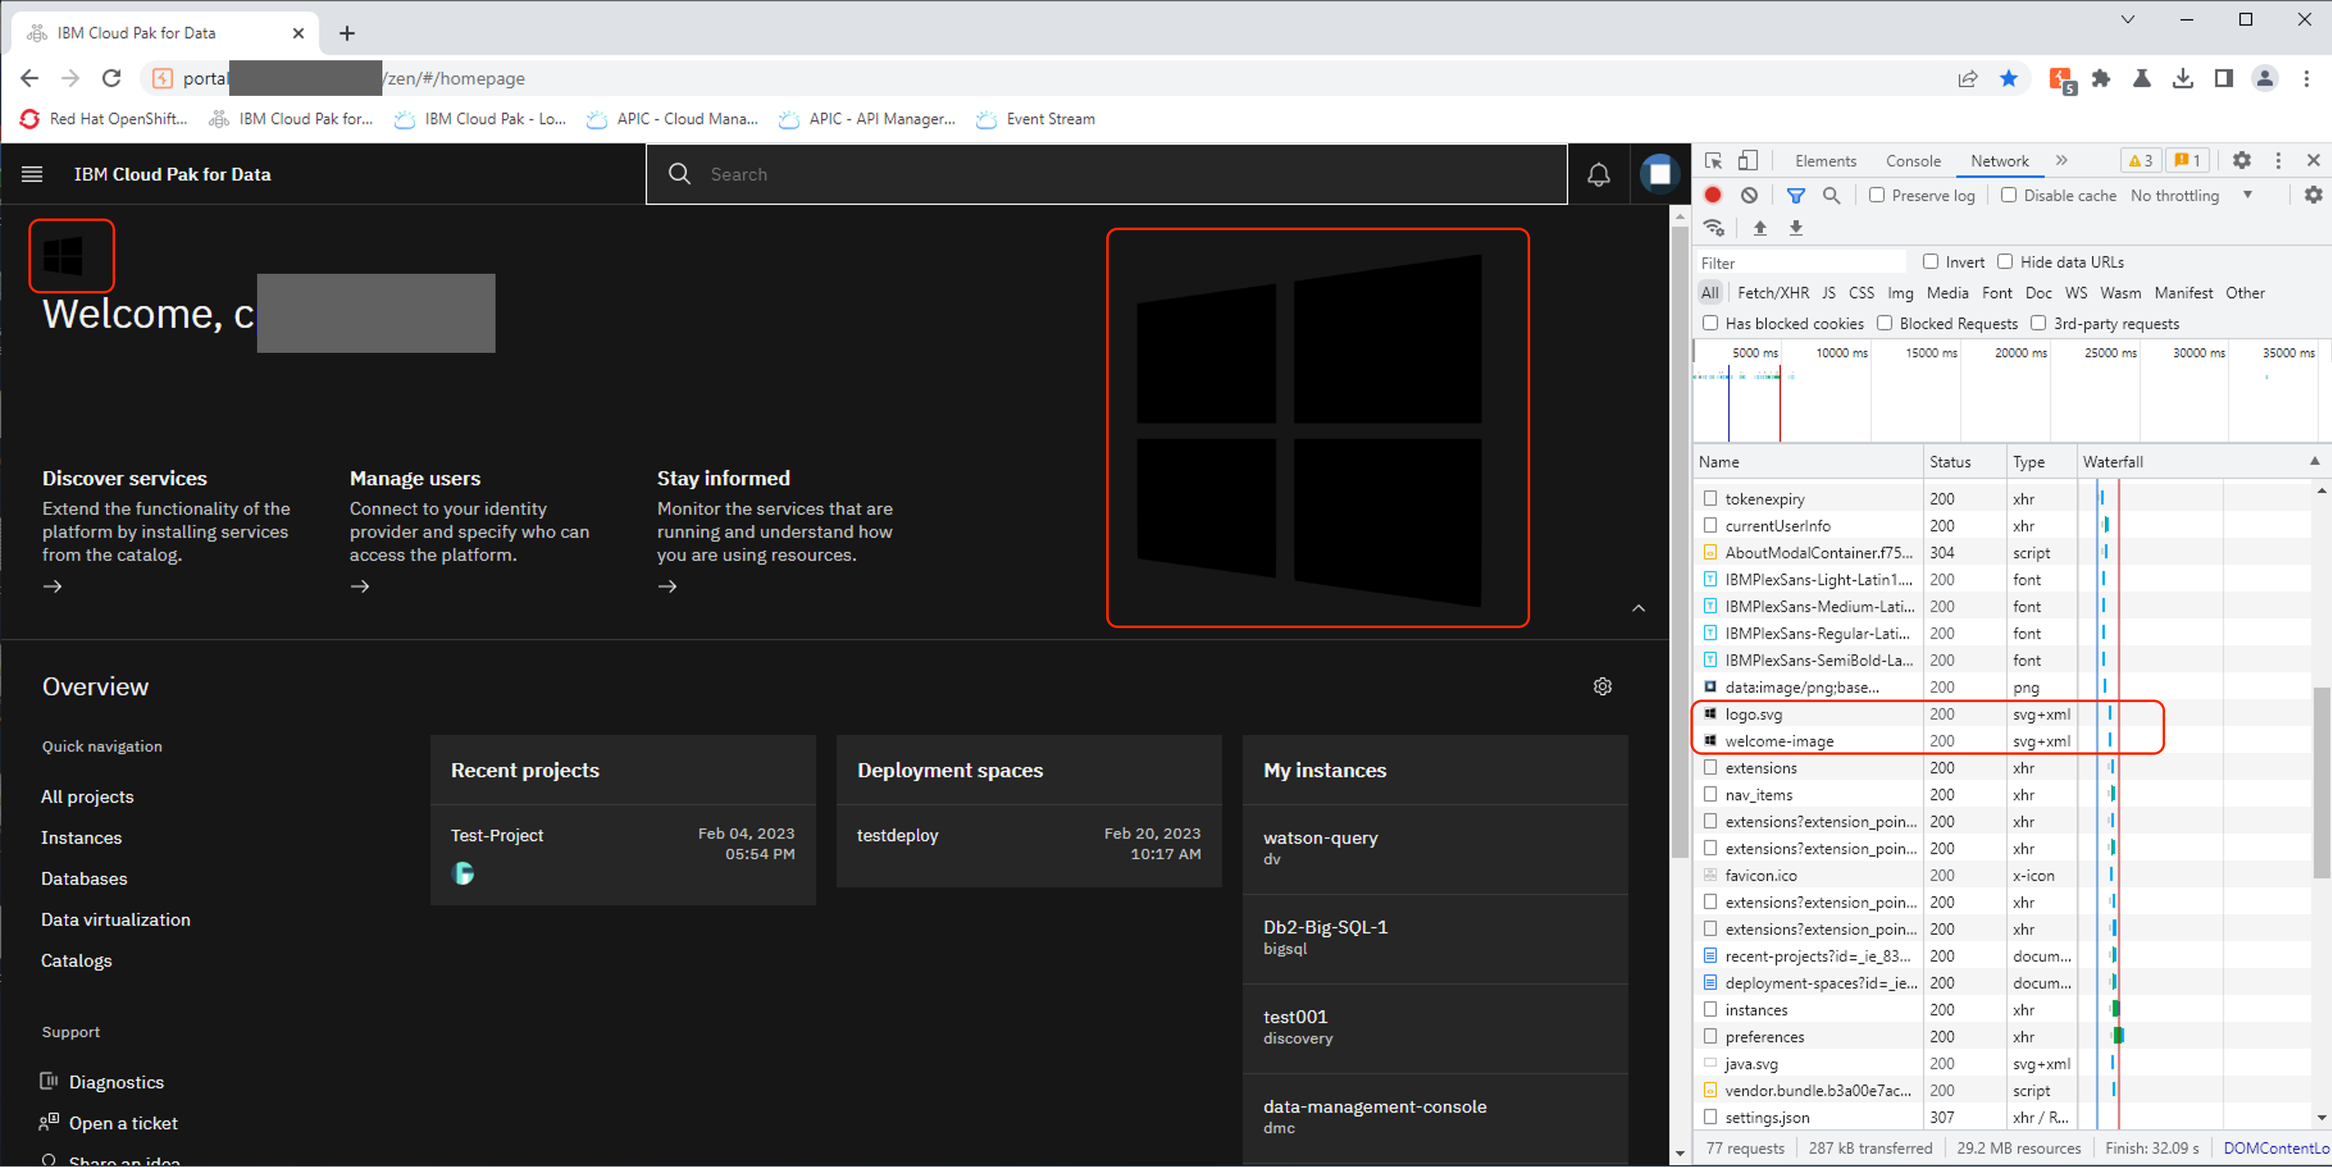Open the Chrome tab search chevron
The image size is (2332, 1167).
[2128, 19]
